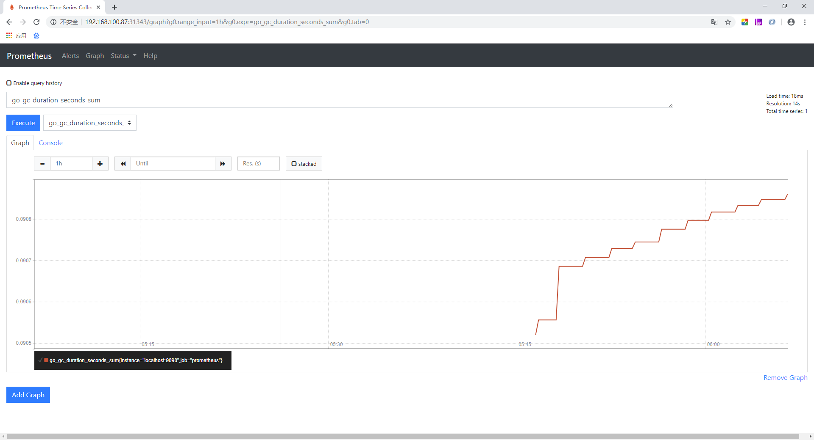Select the Graph tab
The width and height of the screenshot is (814, 440).
[20, 143]
